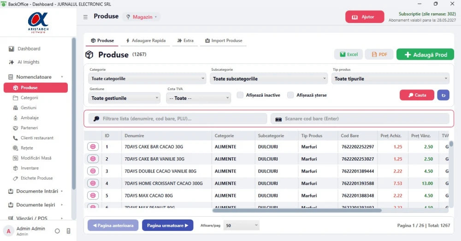Open the Categorie dropdown Toate categoriile
The image size is (461, 241).
(x=148, y=79)
